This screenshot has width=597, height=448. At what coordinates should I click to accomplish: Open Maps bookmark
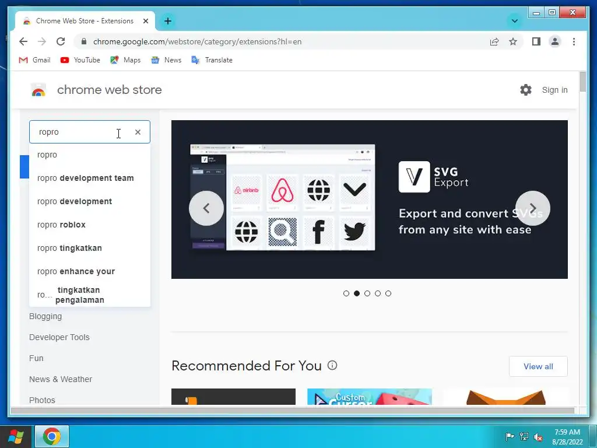(125, 60)
